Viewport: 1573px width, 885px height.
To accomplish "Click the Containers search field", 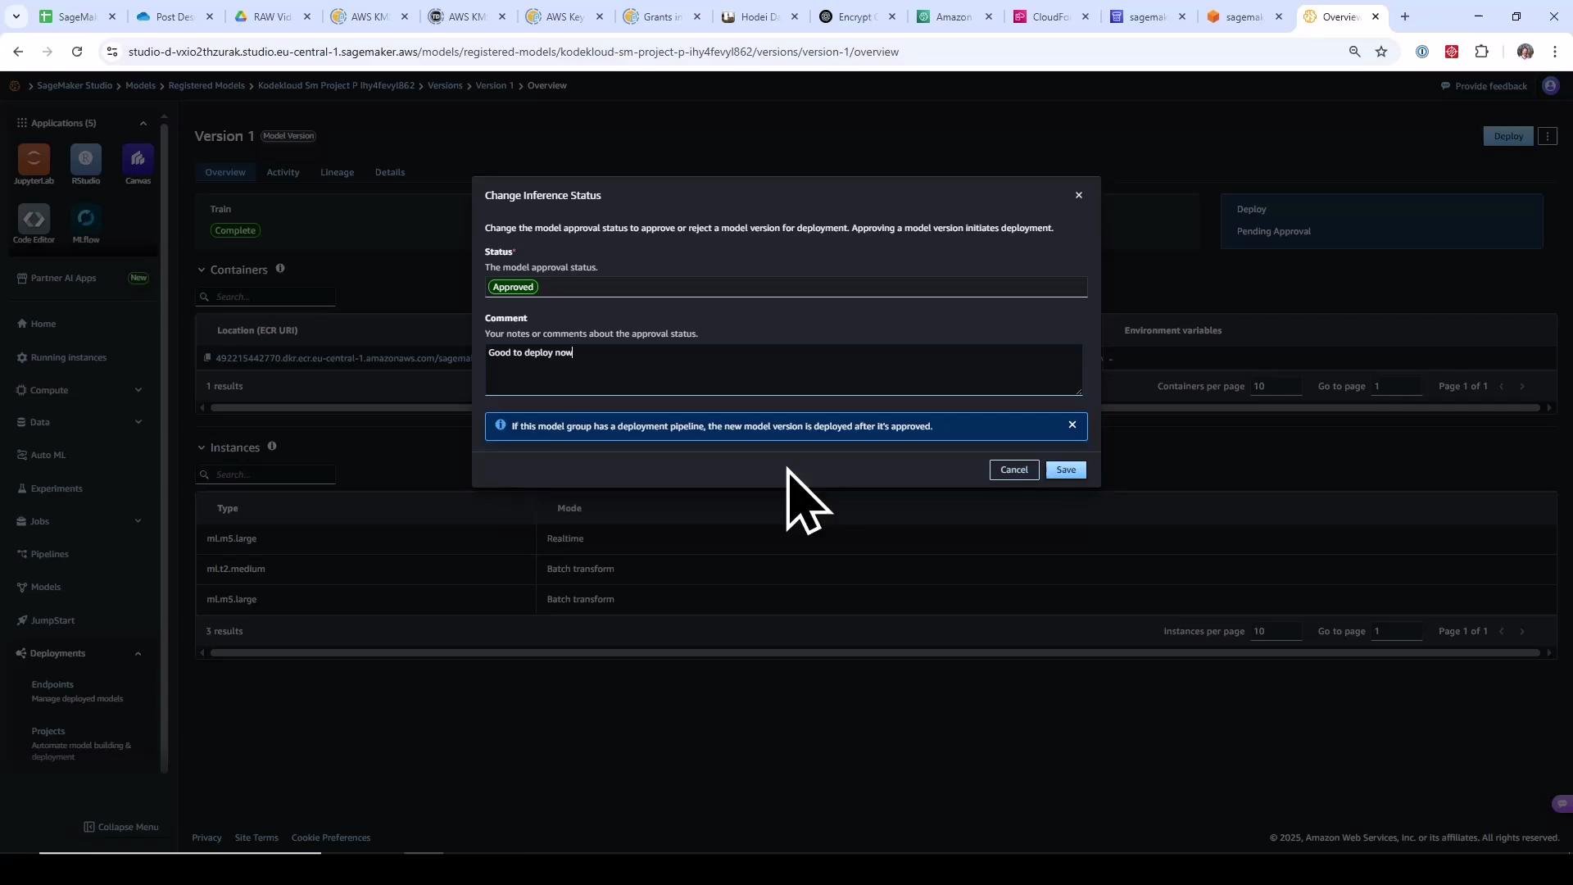I will coord(265,297).
